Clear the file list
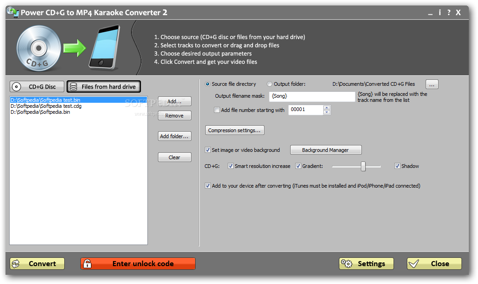The height and width of the screenshot is (284, 478). tap(174, 157)
